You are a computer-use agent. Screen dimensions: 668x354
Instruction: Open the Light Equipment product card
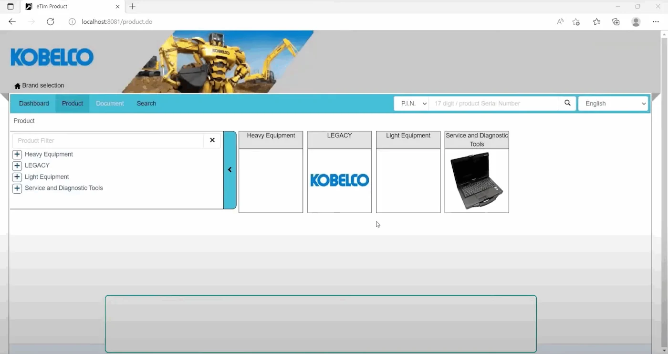pyautogui.click(x=408, y=172)
